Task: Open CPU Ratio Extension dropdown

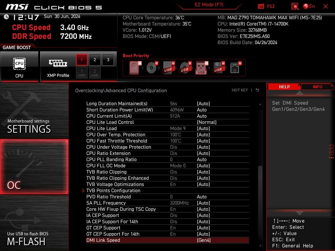Action: tap(203, 153)
